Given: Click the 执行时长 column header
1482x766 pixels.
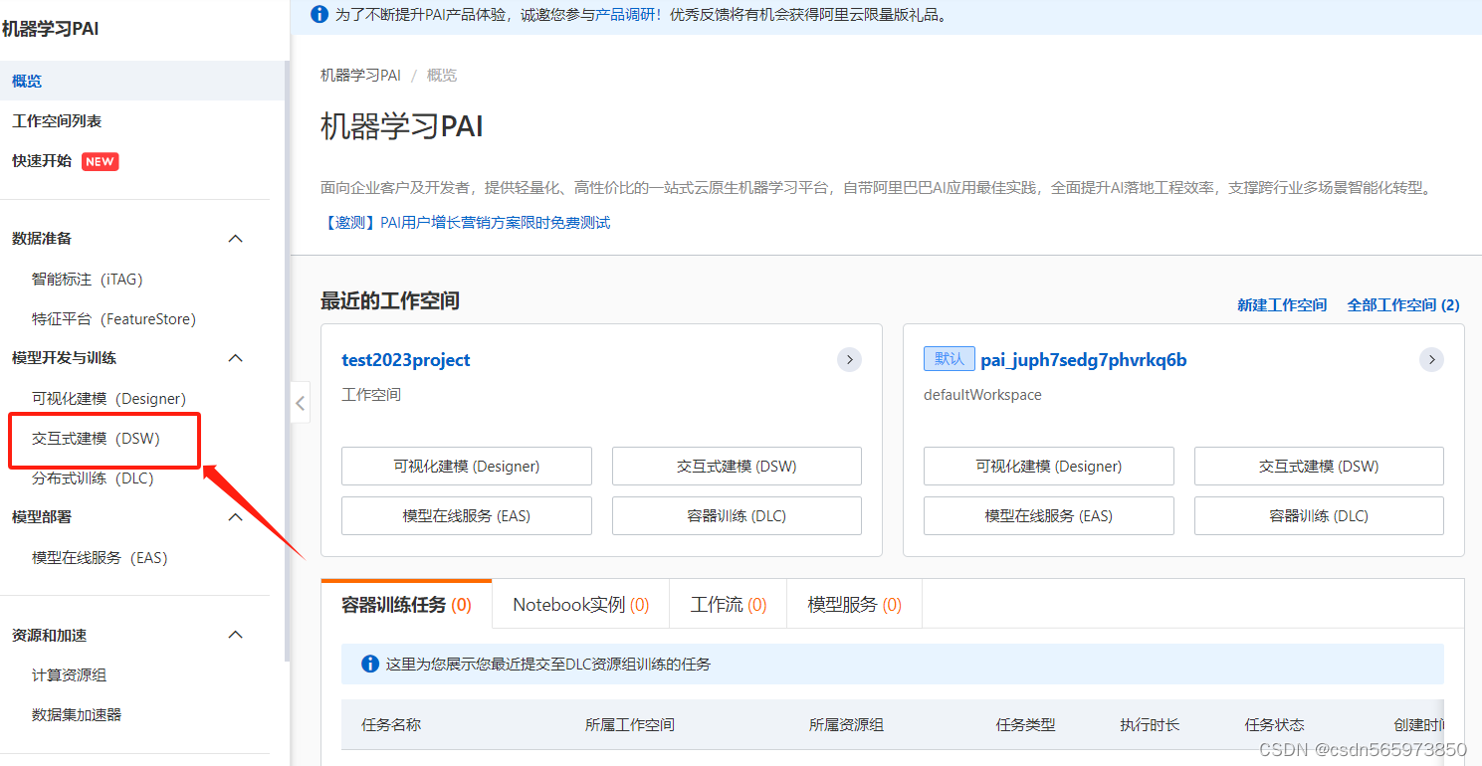Looking at the screenshot, I should [1150, 725].
